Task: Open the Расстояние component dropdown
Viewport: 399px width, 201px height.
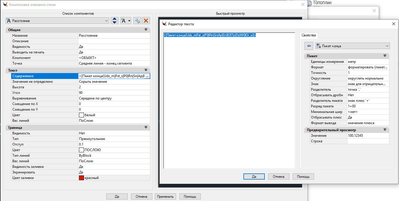Action: (107, 21)
